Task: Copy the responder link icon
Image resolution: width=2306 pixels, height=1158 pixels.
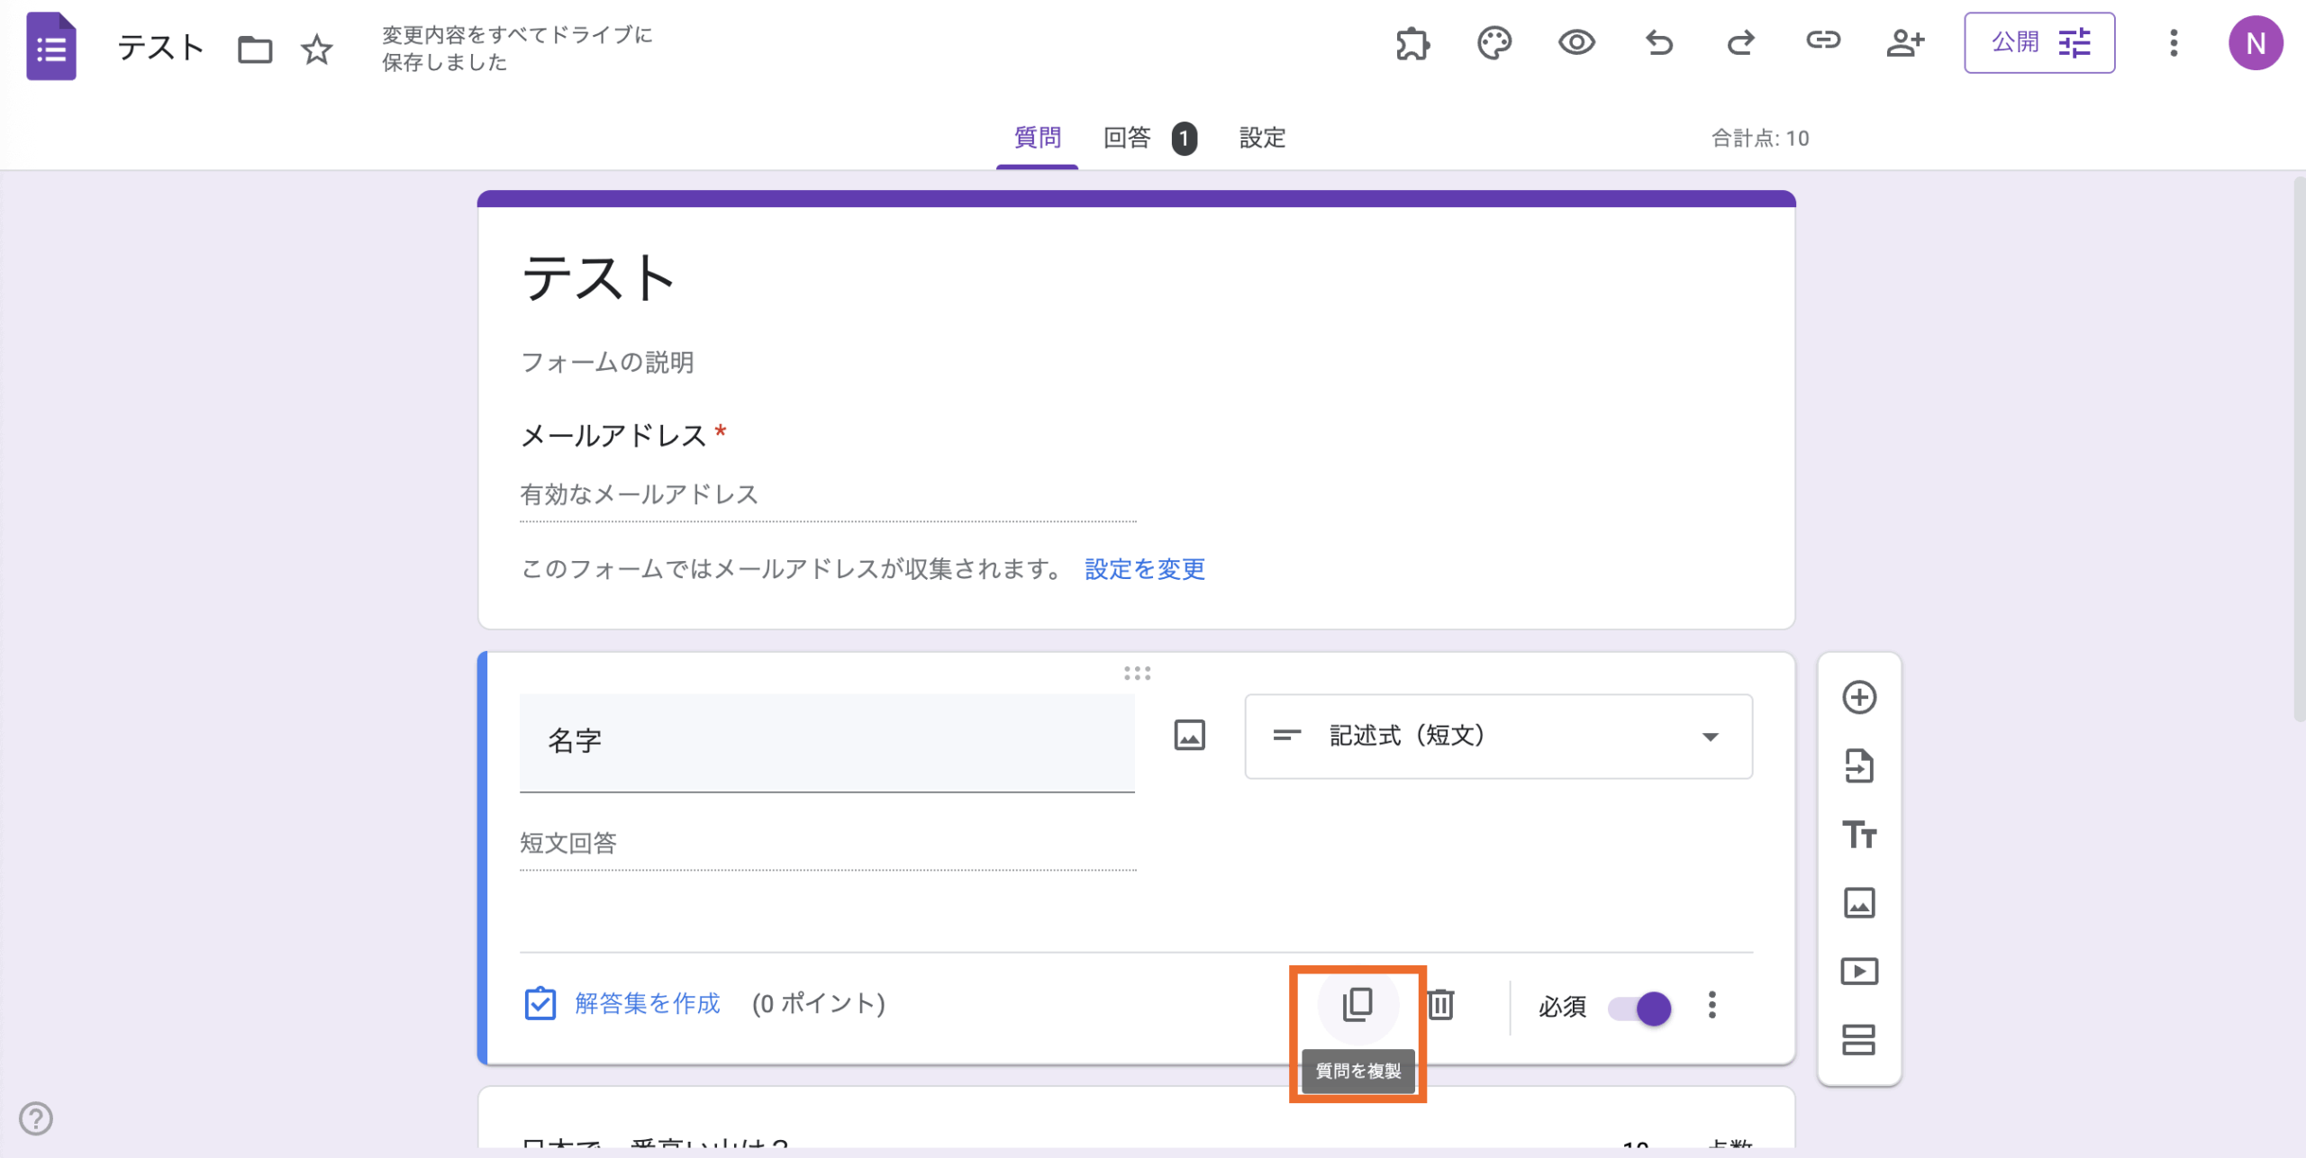Action: tap(1823, 41)
